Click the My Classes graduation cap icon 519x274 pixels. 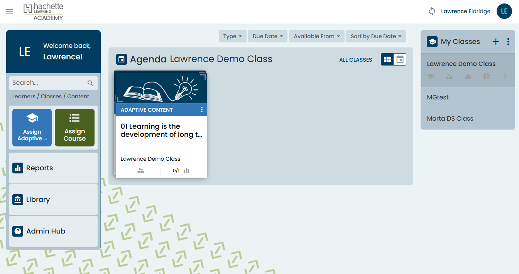tap(432, 42)
